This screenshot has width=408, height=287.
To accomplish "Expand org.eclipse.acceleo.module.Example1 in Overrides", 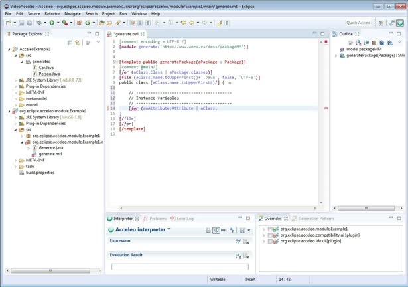I will coord(264,229).
